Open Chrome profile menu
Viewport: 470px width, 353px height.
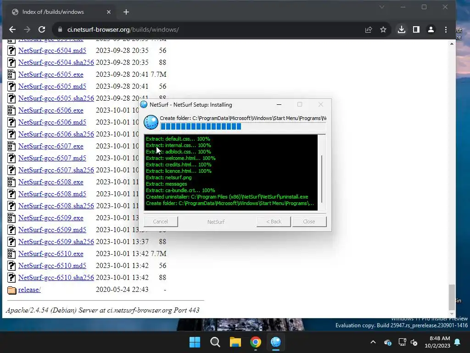coord(431,29)
